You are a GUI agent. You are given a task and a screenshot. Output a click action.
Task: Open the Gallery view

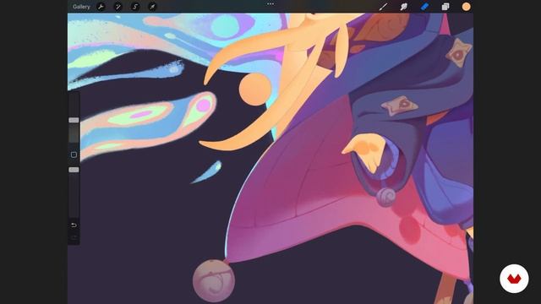tap(81, 7)
